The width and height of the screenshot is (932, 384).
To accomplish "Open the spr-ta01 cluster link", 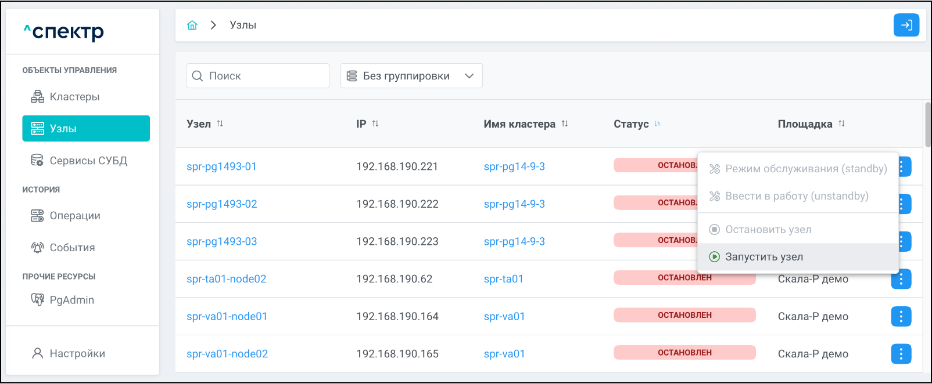I will 503,279.
